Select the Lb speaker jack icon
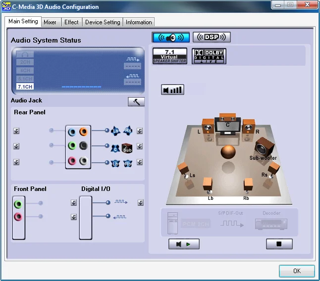320x281 pixels. (x=115, y=164)
